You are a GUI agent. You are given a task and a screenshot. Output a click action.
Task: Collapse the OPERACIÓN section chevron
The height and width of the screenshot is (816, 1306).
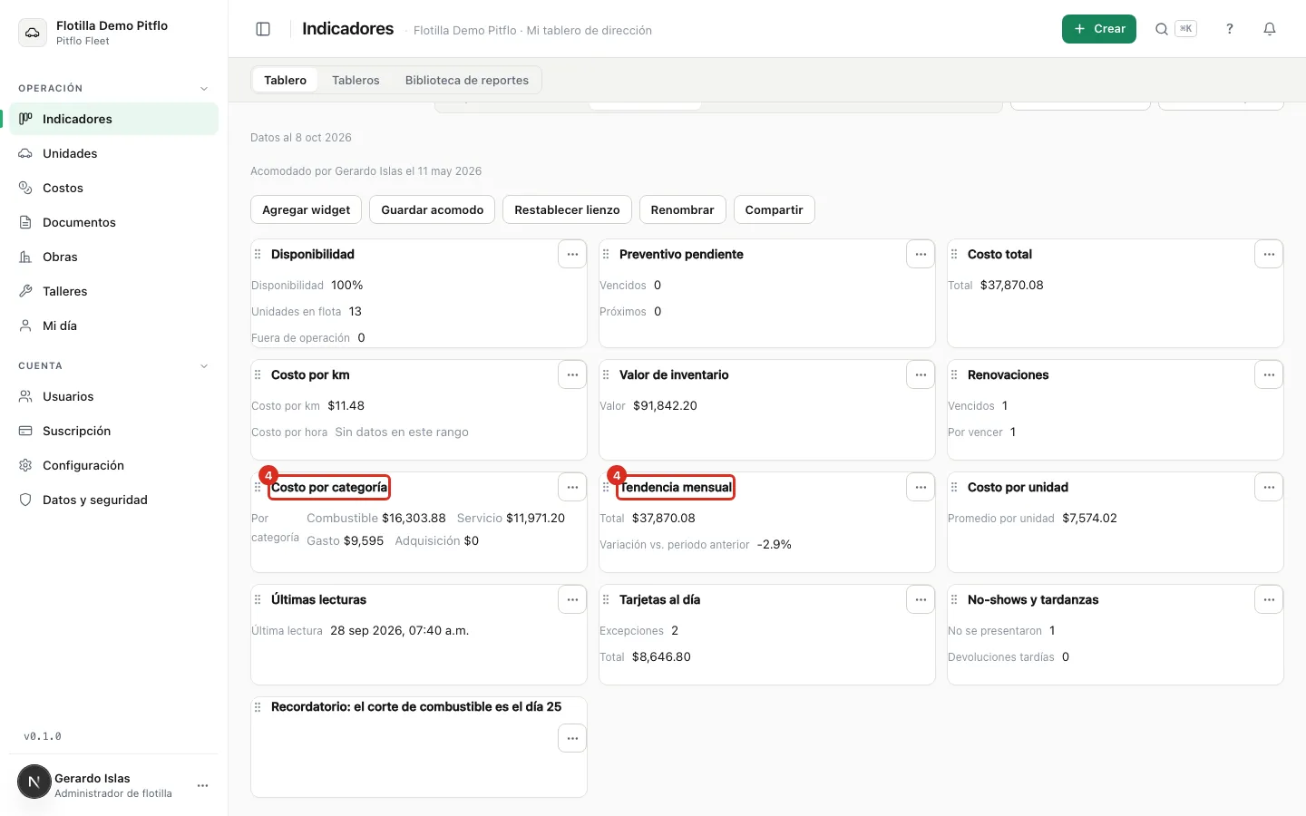204,89
